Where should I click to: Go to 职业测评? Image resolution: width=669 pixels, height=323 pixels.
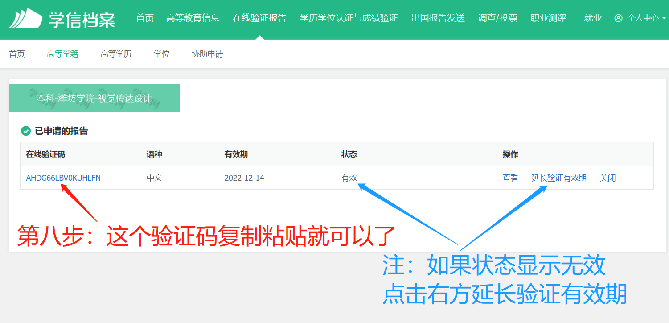point(548,18)
